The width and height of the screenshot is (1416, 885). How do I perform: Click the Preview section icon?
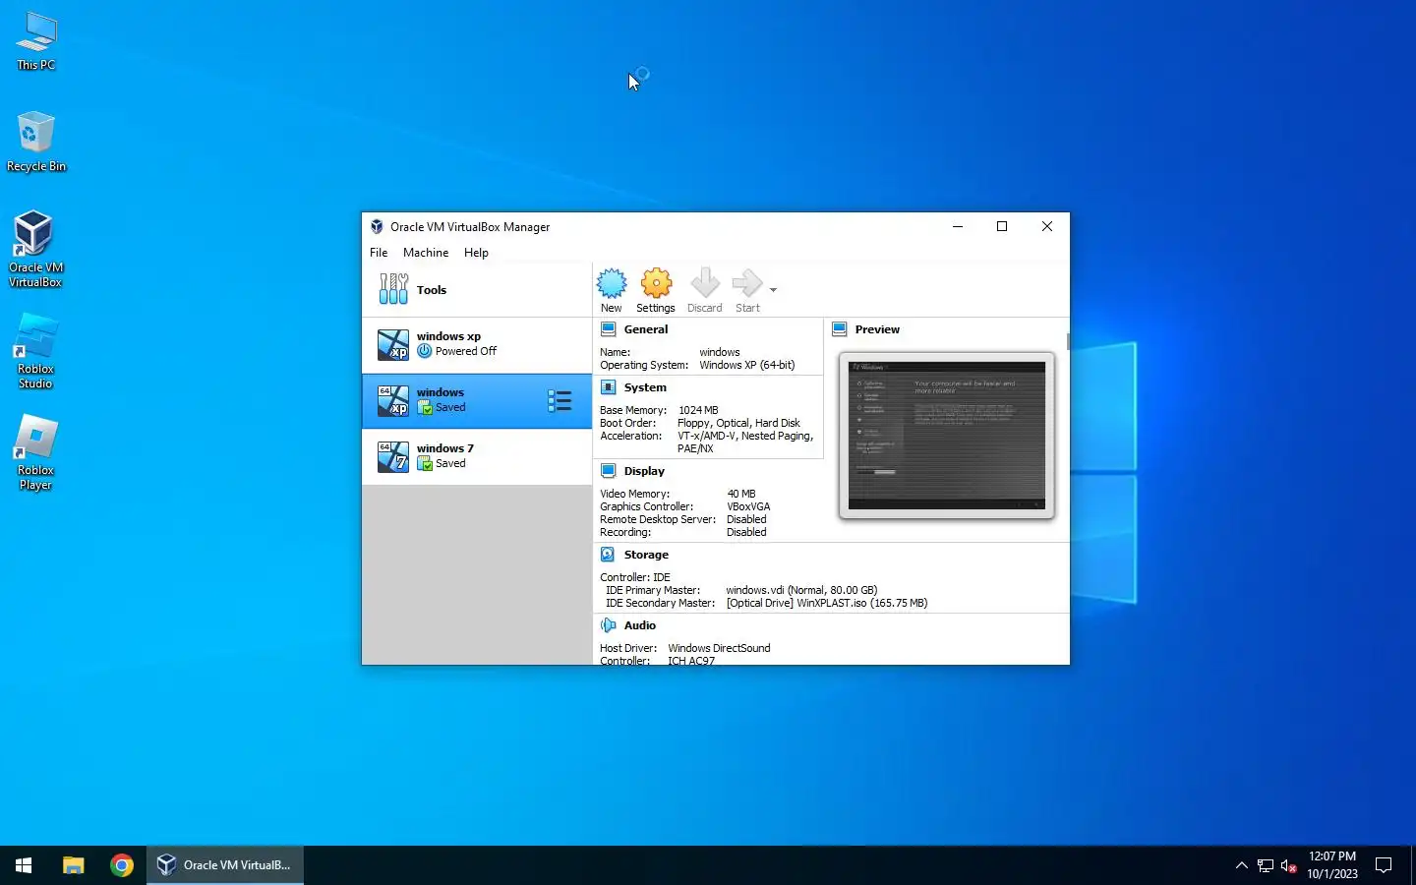(839, 329)
